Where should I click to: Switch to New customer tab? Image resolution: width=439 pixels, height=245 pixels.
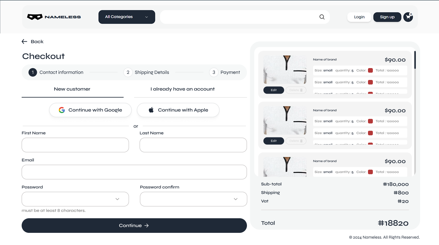pos(72,89)
